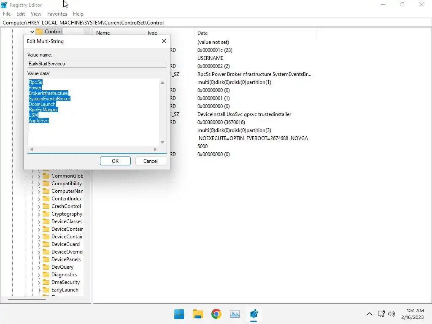Screen dimensions: 432x324
Task: Open the File menu
Action: (x=7, y=14)
